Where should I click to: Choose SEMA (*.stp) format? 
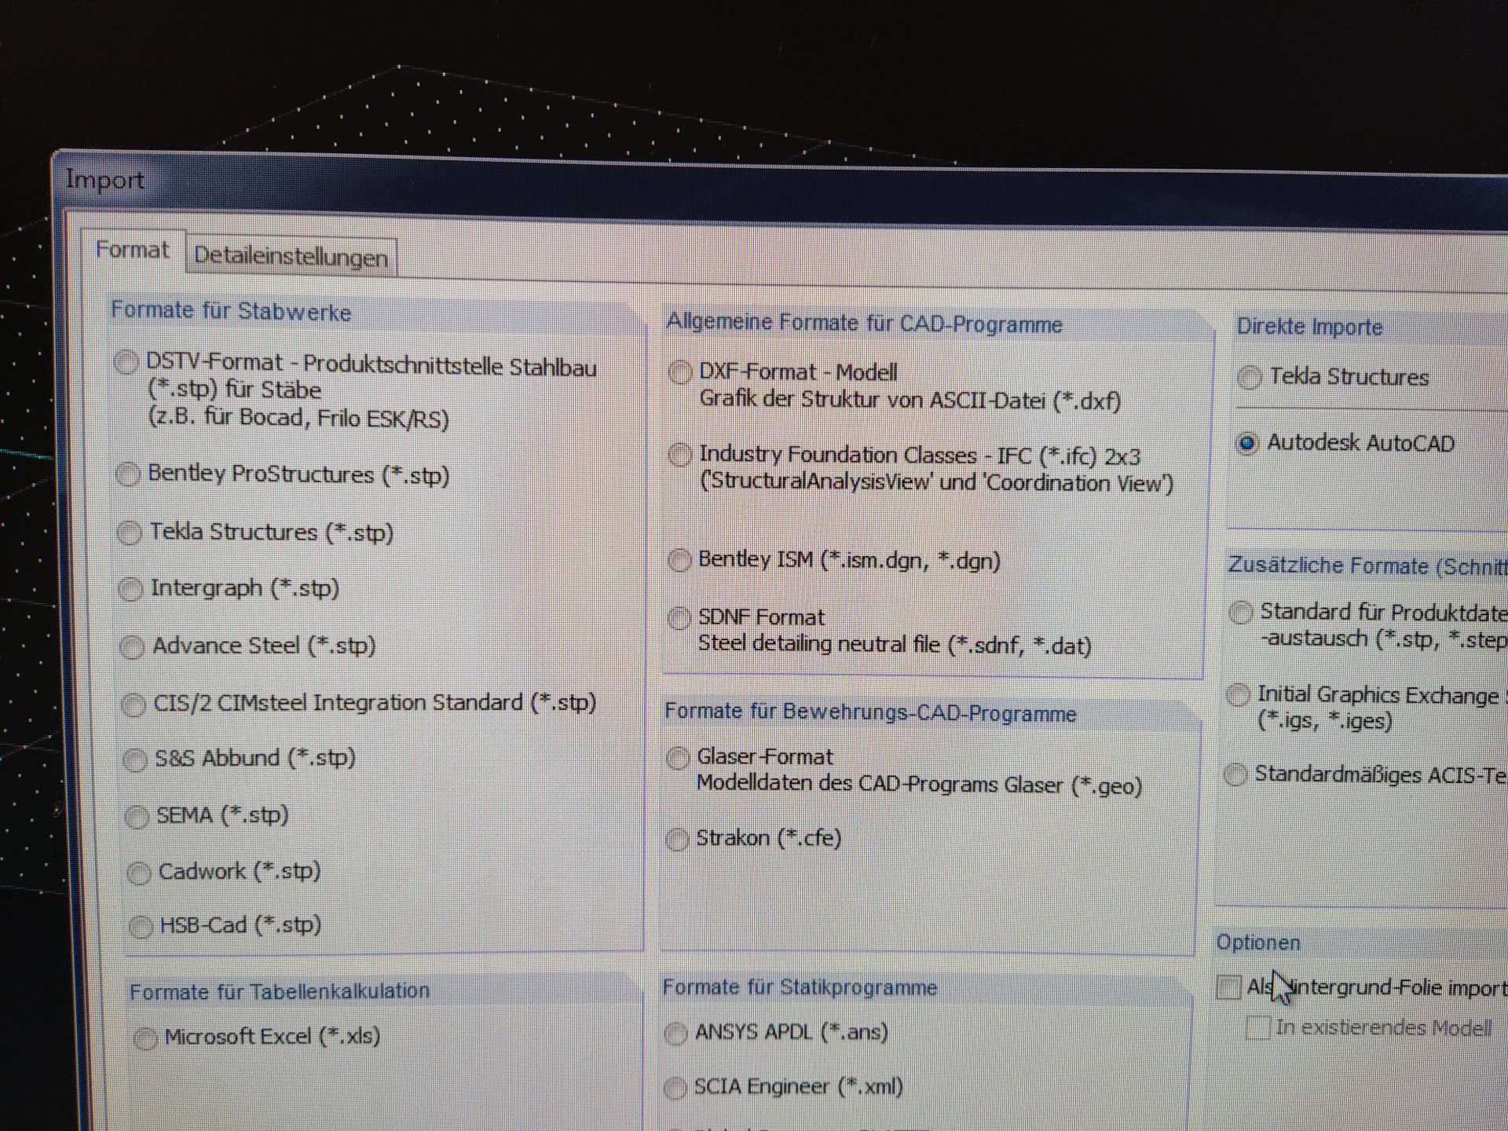pos(137,817)
